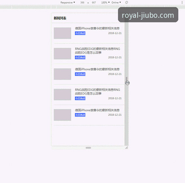
Task: Click the date 2018-12-21 in the first news item
Action: (115, 33)
